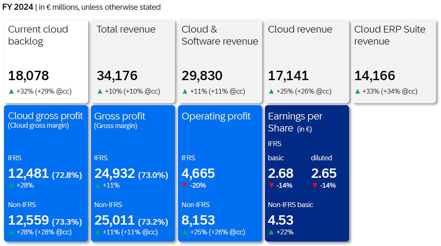The image size is (441, 246).
Task: Select the green arrow beside Cloud revenue +25%
Action: click(271, 91)
